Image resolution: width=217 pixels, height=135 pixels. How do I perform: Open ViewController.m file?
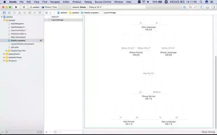[x=19, y=34]
